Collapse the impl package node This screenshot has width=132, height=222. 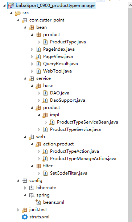point(39,115)
